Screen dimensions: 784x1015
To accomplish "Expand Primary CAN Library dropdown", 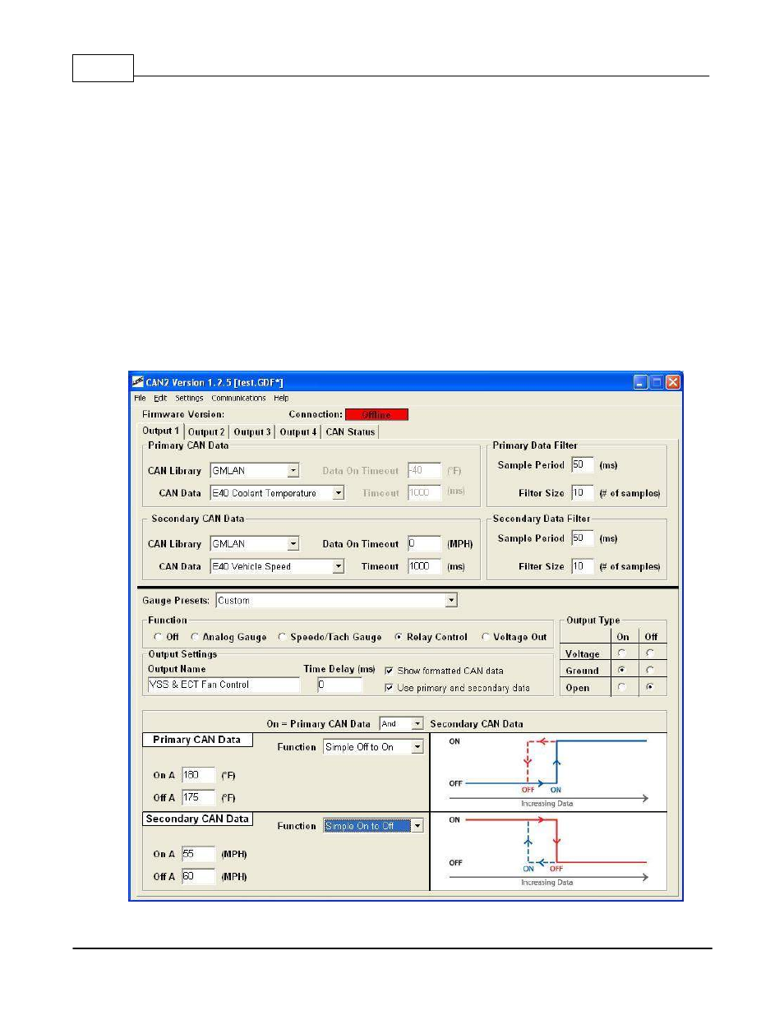I will [x=293, y=471].
